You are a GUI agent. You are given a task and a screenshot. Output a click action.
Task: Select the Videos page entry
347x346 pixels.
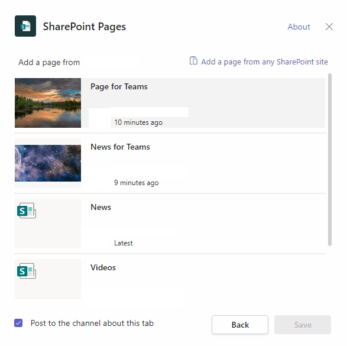click(170, 279)
